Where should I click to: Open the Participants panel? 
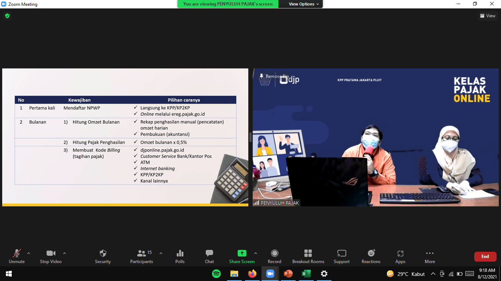click(x=142, y=256)
